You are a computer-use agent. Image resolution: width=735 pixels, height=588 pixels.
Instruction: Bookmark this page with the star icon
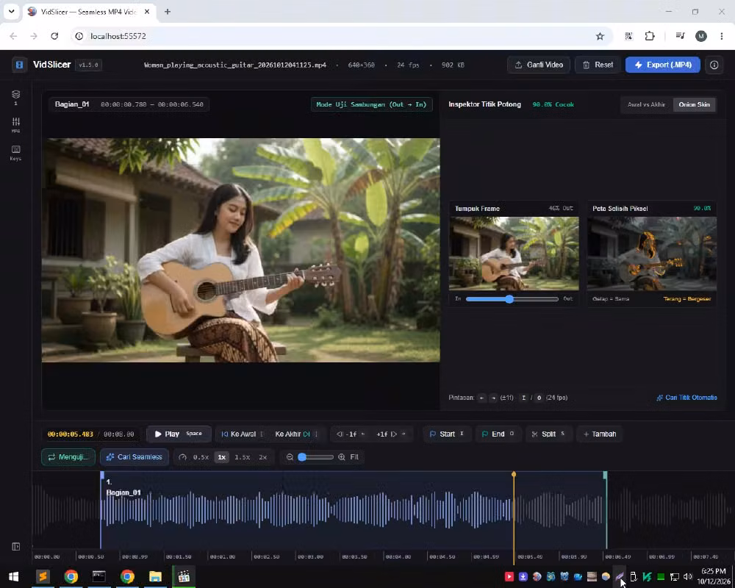[x=600, y=36]
